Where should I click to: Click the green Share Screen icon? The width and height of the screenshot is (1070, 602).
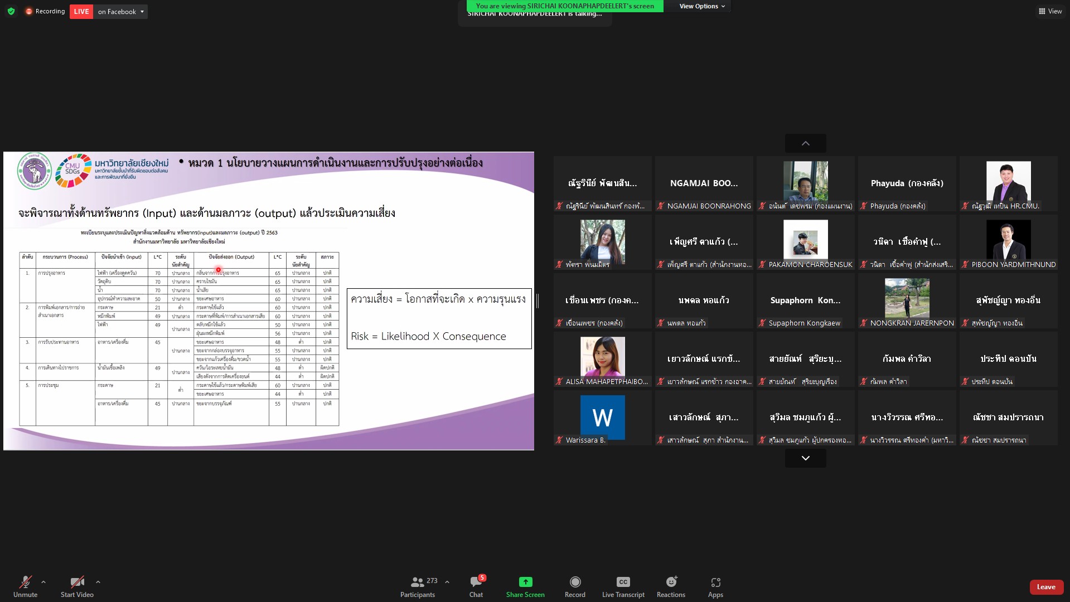[x=525, y=582]
